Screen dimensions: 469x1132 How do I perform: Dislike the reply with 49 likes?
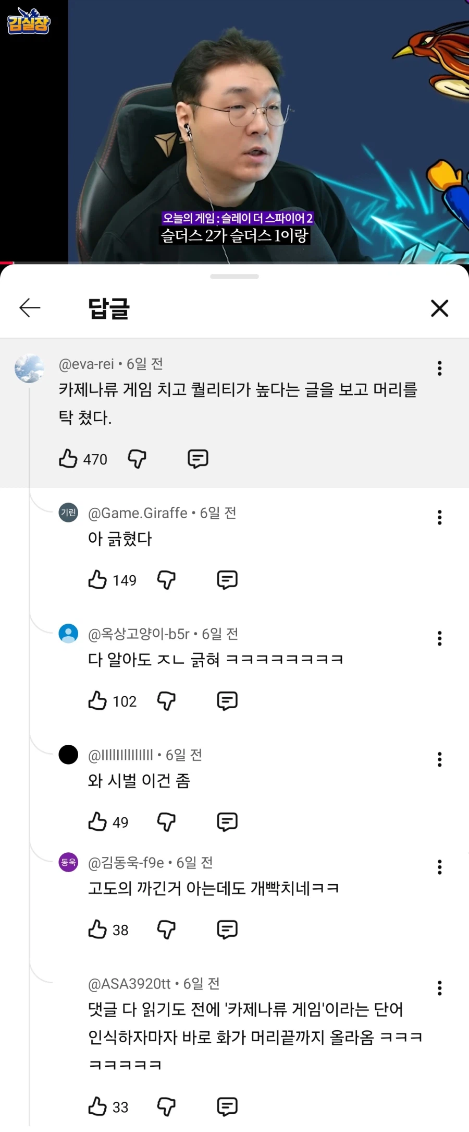tap(166, 821)
